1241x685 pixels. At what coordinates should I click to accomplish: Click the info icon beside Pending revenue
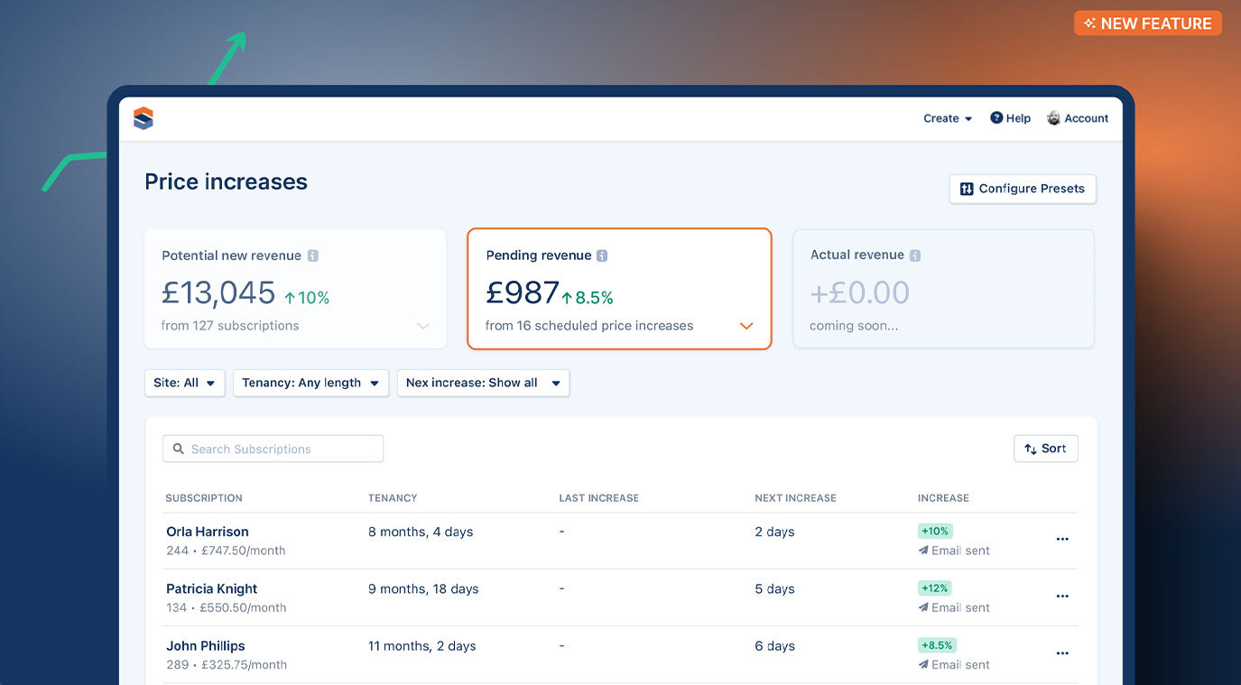pos(600,255)
